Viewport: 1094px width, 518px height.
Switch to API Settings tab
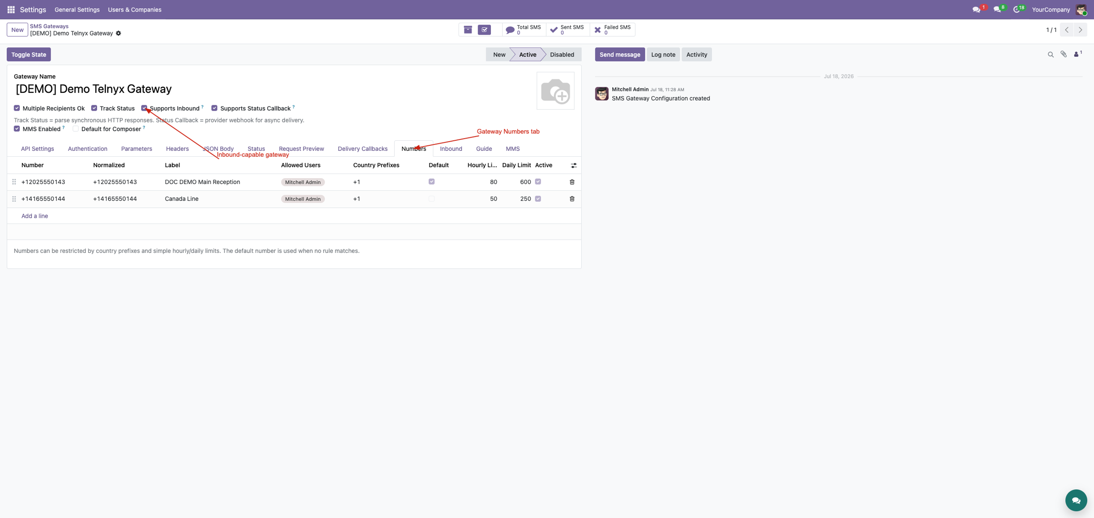[x=37, y=149]
